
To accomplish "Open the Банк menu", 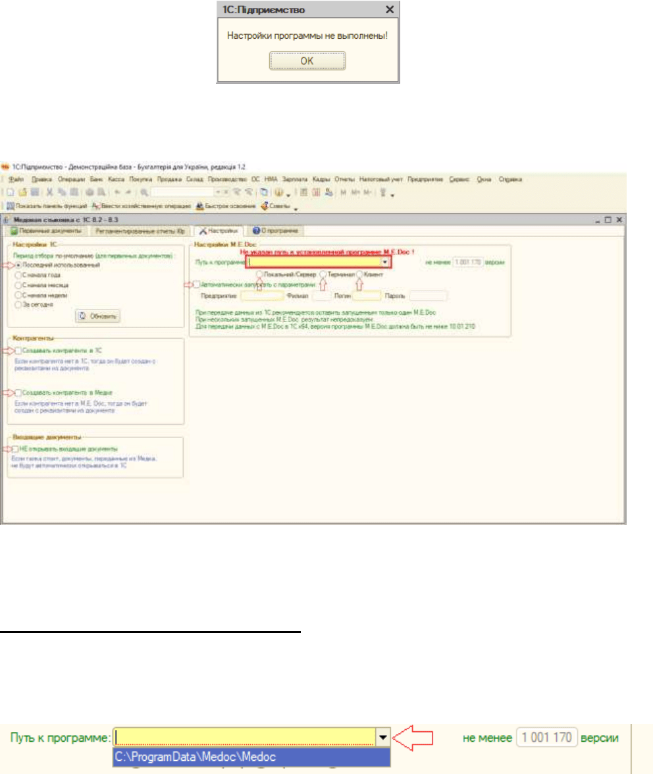I will 96,179.
